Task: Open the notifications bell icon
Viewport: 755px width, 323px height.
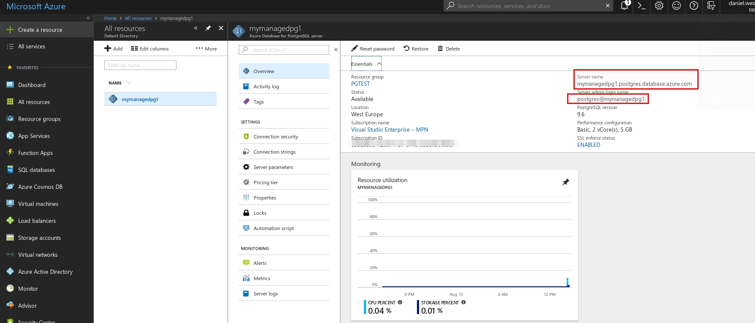Action: pos(624,6)
